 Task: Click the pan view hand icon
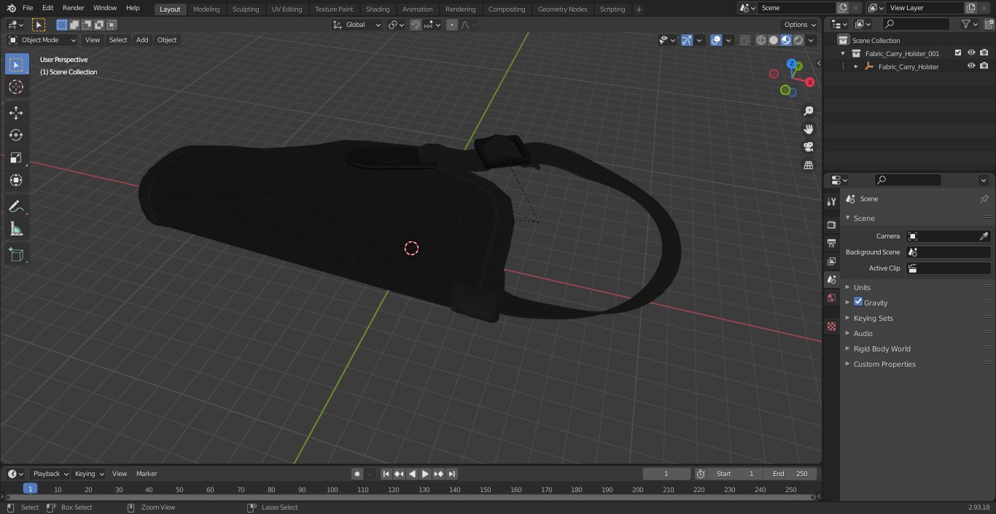tap(809, 129)
